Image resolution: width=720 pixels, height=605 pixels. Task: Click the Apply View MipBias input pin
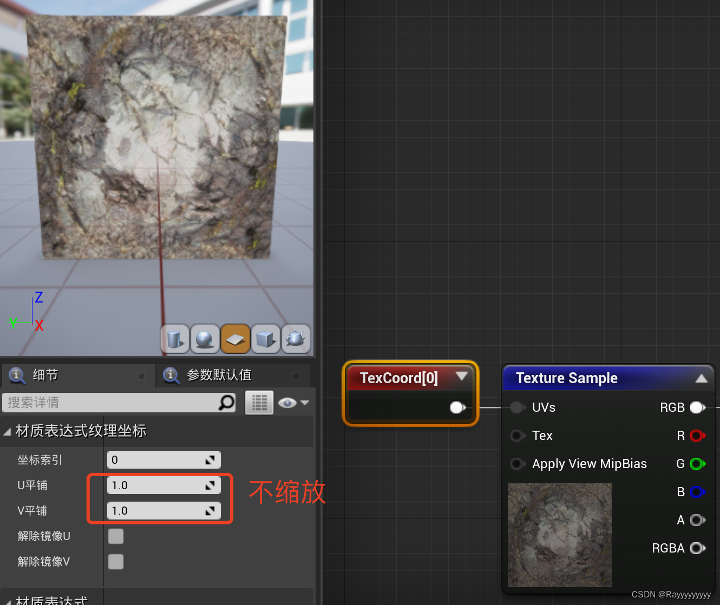tap(518, 463)
